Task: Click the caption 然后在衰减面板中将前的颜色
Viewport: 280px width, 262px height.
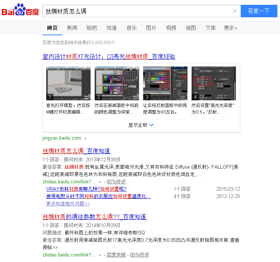Action: pyautogui.click(x=117, y=108)
